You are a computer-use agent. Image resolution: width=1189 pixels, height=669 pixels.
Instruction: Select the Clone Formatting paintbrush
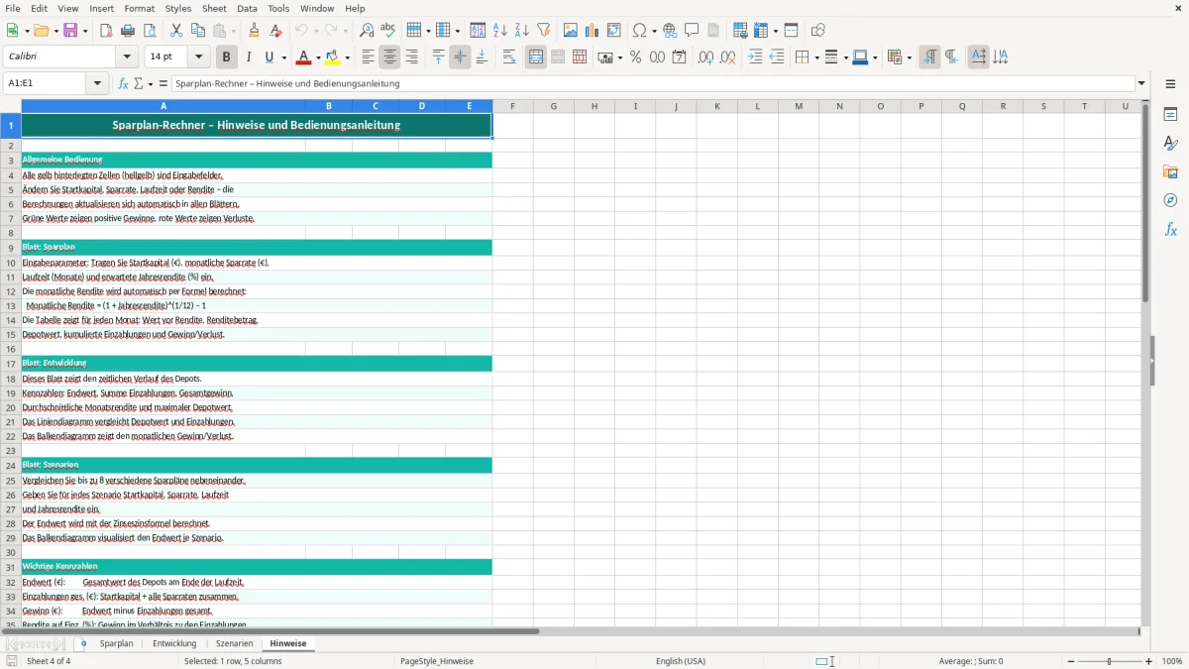[254, 30]
